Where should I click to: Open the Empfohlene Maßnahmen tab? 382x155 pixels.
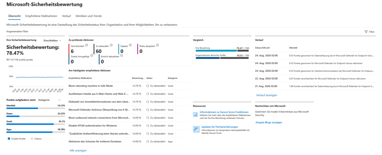(x=41, y=16)
